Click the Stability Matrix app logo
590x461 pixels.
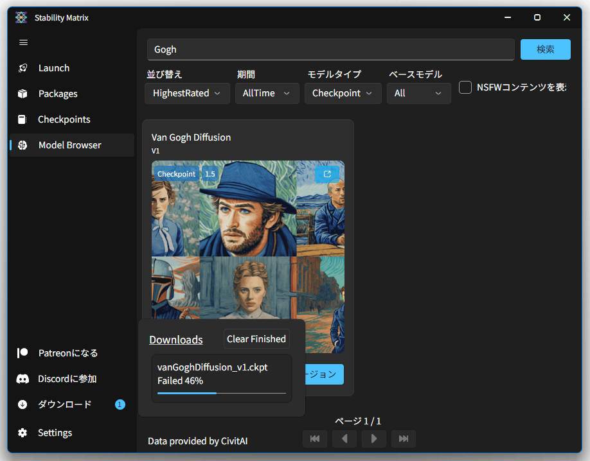click(x=21, y=17)
